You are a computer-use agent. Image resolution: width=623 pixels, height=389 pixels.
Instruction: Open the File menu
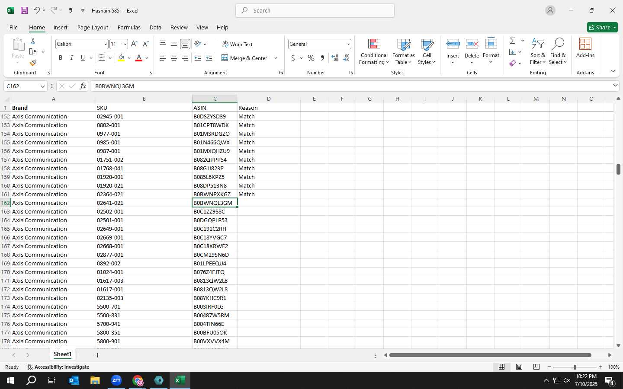pos(13,27)
